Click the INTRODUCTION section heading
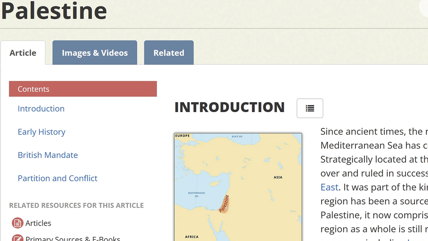 click(229, 107)
